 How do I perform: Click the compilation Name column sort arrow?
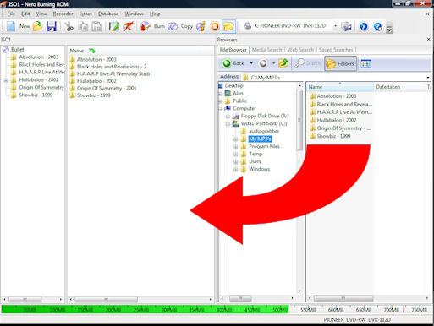(91, 51)
